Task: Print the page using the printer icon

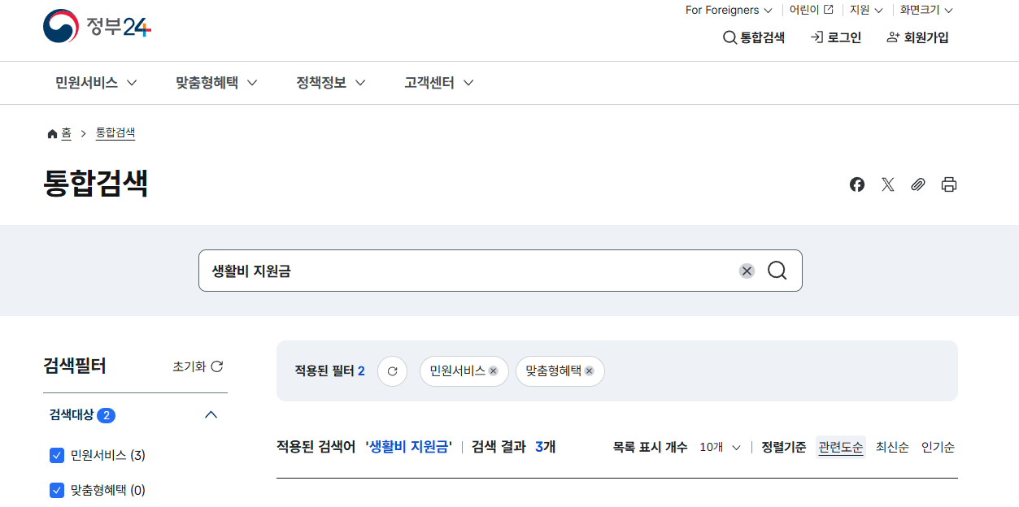Action: [948, 184]
